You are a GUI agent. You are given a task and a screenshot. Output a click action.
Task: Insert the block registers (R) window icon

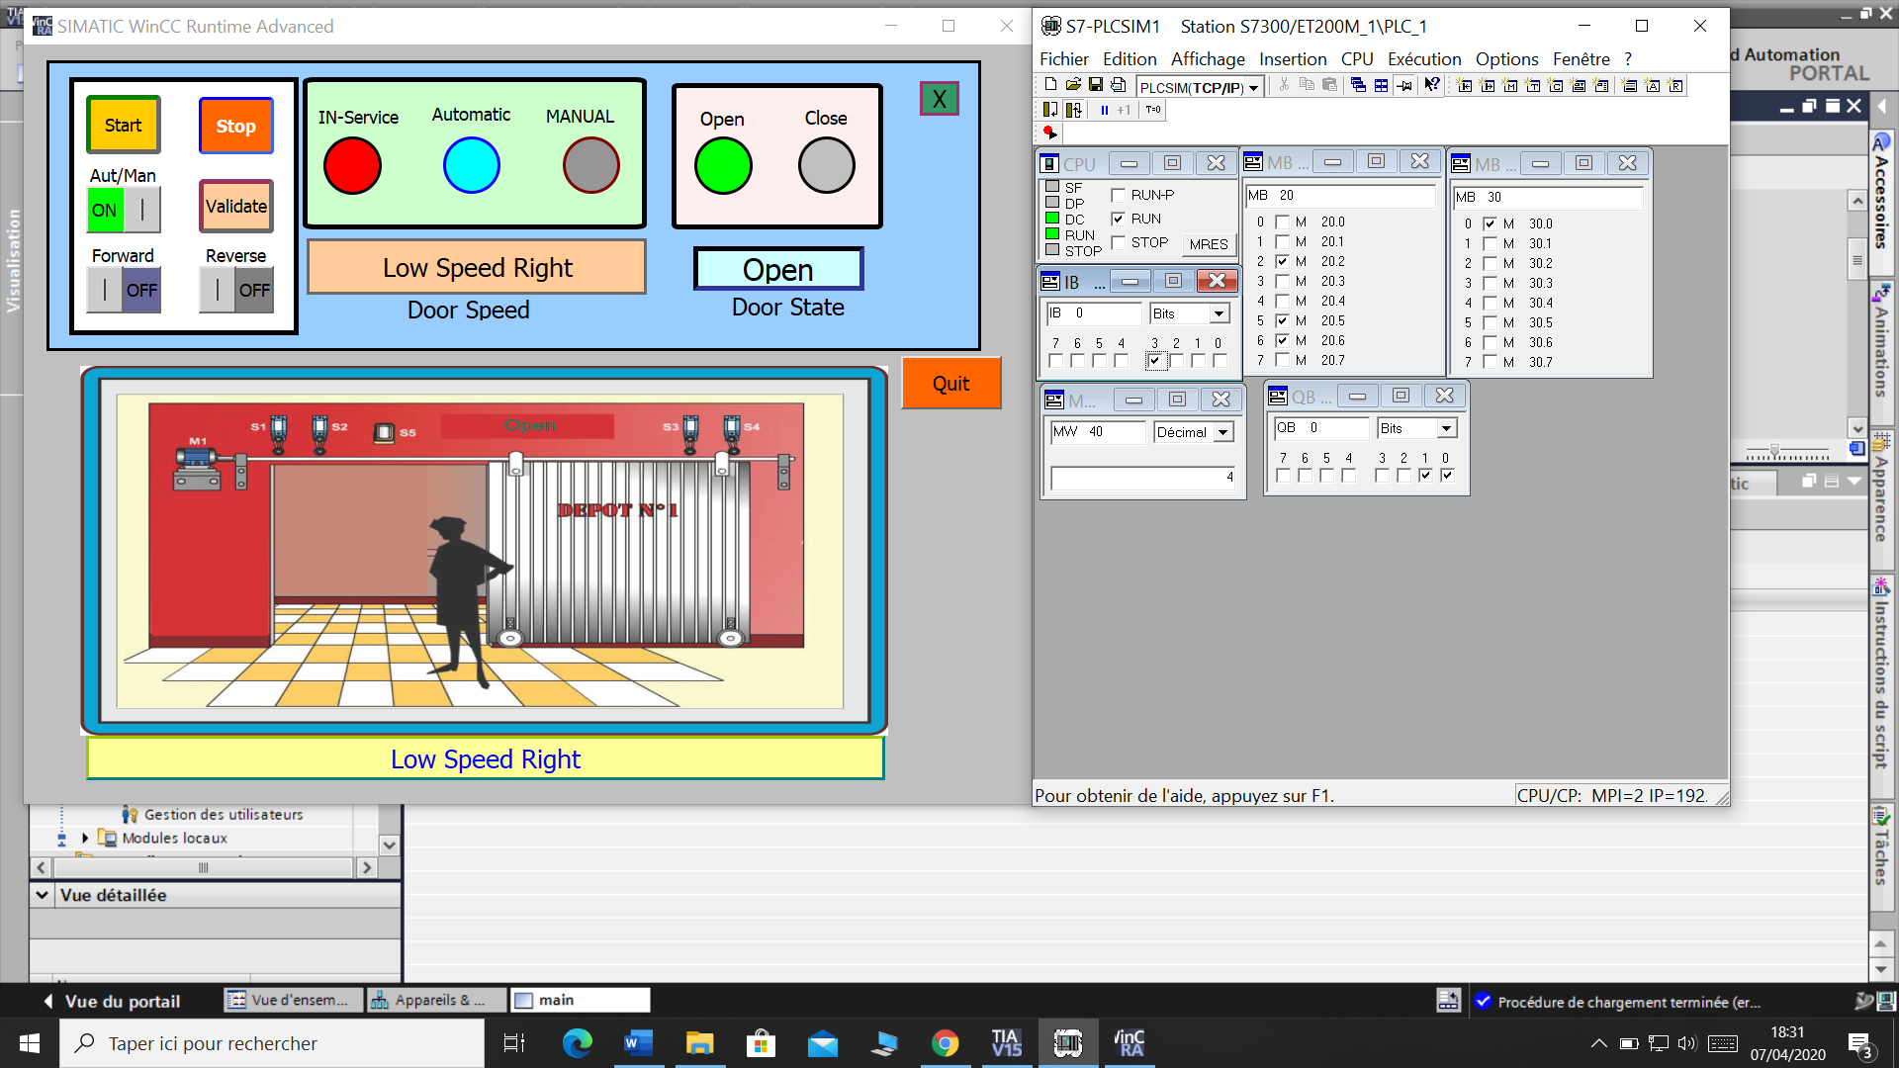tap(1675, 86)
